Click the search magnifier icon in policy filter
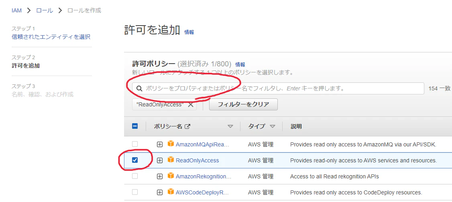The width and height of the screenshot is (452, 202). [140, 88]
